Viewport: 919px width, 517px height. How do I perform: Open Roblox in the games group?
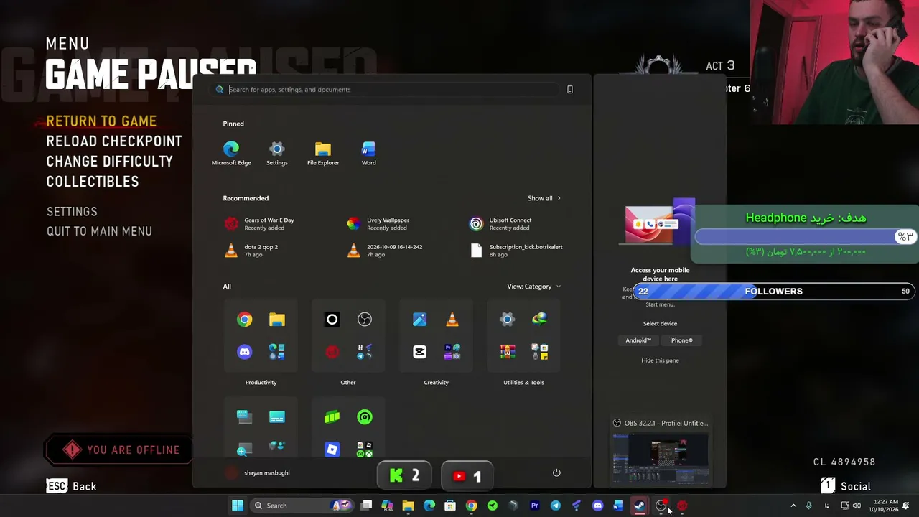332,450
